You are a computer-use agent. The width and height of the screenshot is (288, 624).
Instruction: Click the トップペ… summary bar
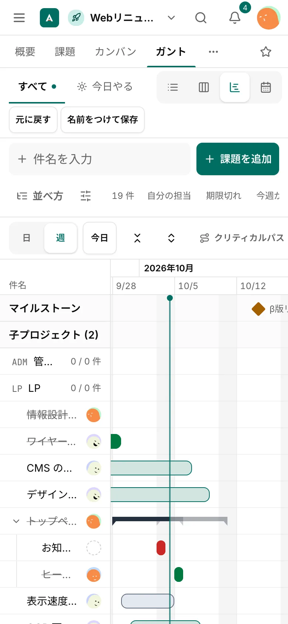(x=170, y=521)
